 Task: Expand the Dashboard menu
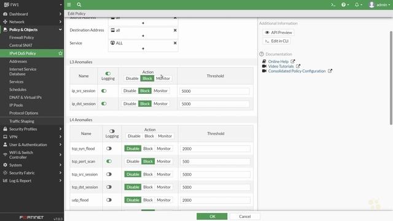click(32, 14)
